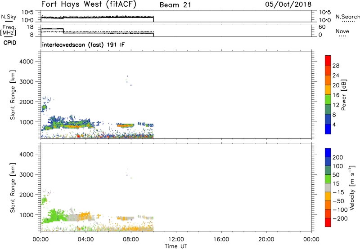Click the "20:00" time axis label
The image size is (360, 249).
(266, 240)
